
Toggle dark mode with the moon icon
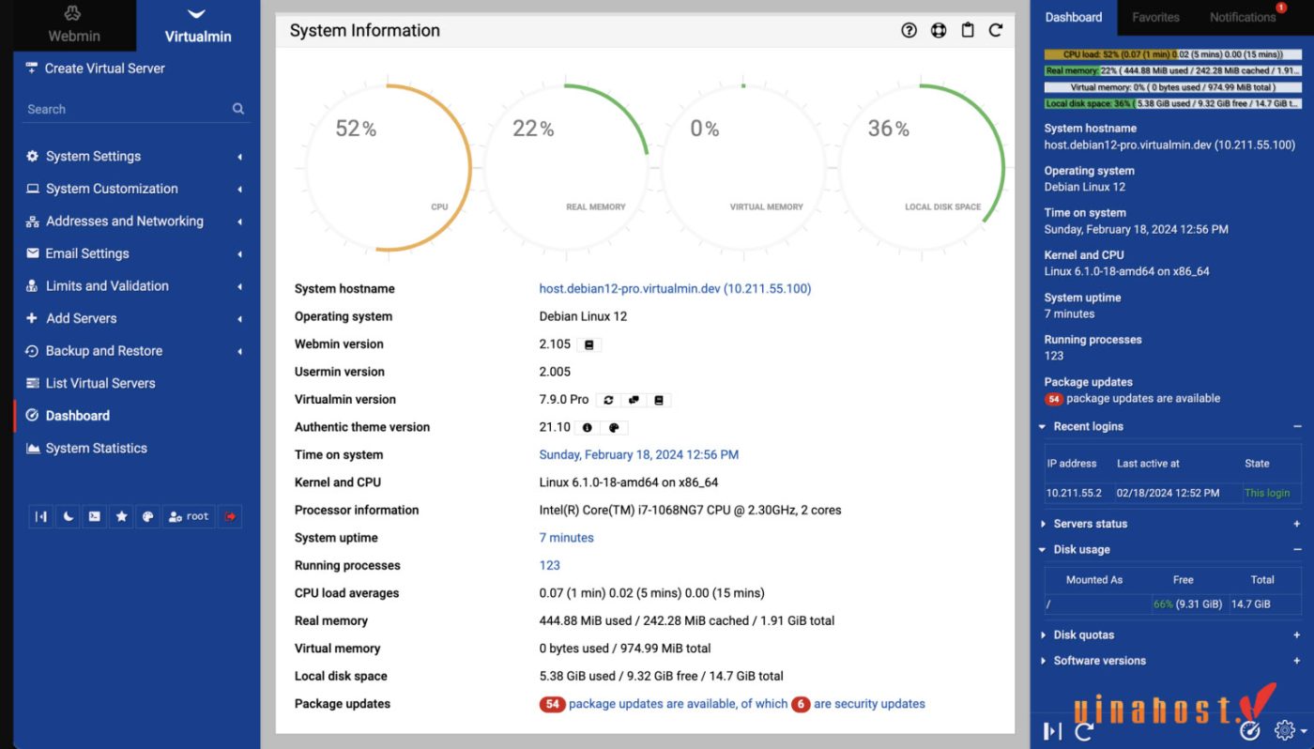click(x=67, y=516)
